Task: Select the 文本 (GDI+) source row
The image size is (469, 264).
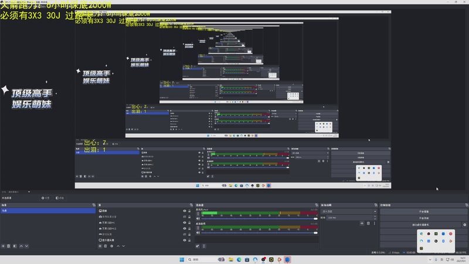Action: (145, 223)
